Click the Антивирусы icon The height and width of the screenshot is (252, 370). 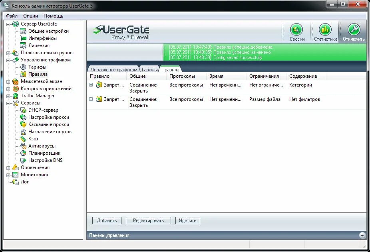23,146
